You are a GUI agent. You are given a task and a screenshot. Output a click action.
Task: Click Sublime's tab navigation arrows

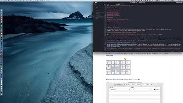pyautogui.click(x=105, y=4)
